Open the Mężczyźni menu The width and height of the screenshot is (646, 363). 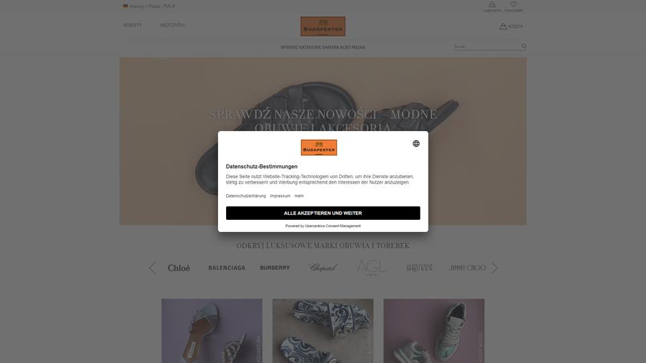pyautogui.click(x=172, y=25)
